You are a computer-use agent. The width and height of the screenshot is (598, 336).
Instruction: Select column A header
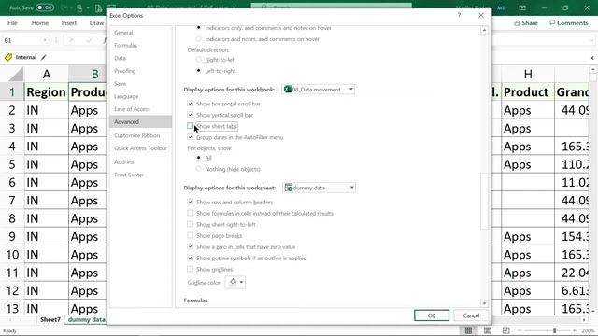point(46,74)
